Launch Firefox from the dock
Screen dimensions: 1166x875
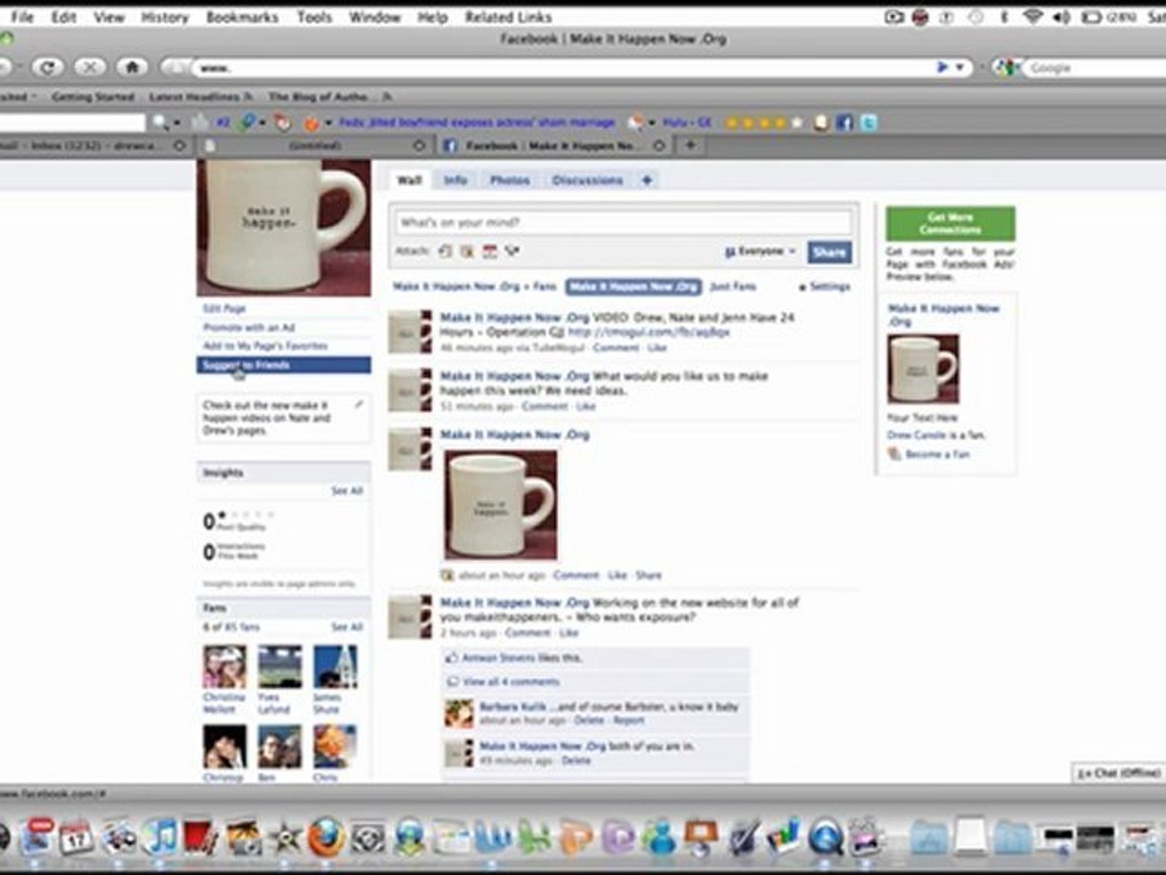[x=326, y=837]
